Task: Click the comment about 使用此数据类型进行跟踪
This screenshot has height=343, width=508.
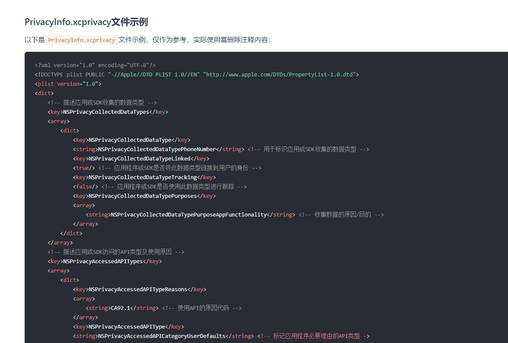Action: (x=174, y=187)
